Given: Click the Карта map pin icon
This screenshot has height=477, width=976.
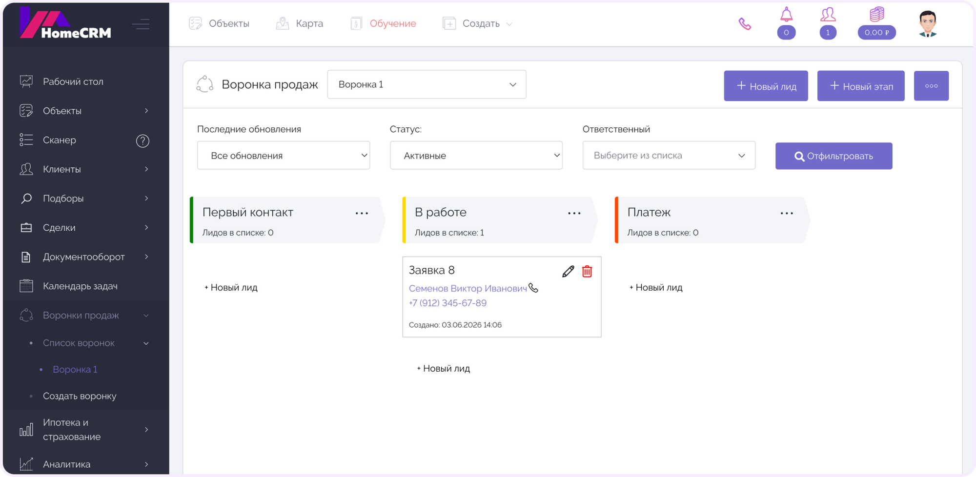Looking at the screenshot, I should coord(283,23).
